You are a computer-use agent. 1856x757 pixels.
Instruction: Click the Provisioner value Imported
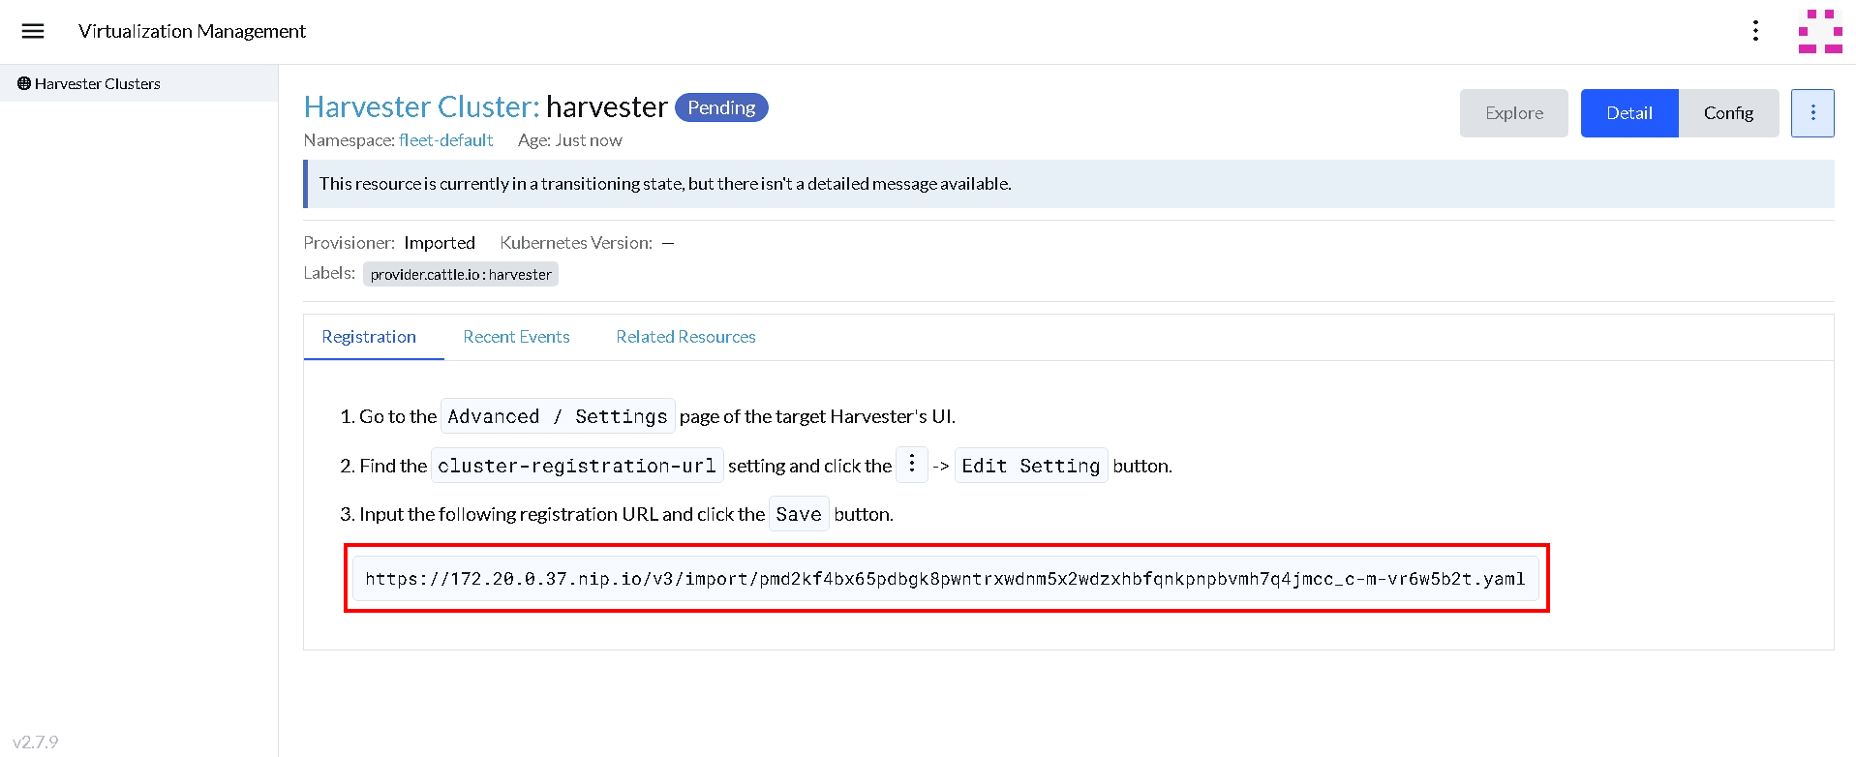click(440, 243)
